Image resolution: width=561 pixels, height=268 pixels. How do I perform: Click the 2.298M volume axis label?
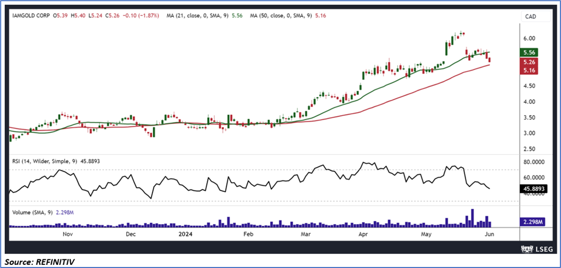(532, 222)
